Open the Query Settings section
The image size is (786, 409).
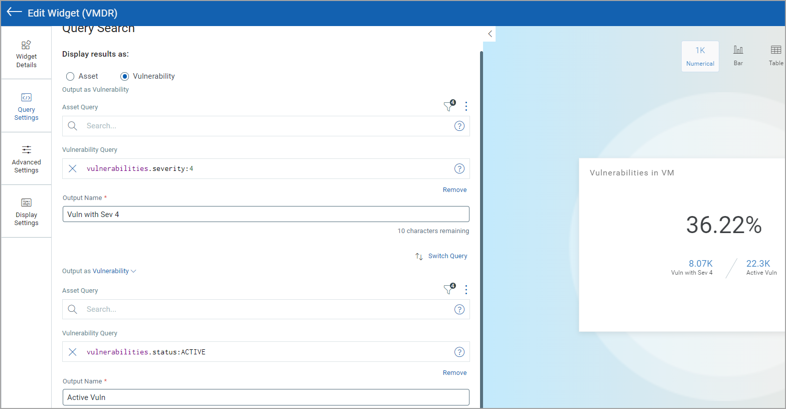26,106
